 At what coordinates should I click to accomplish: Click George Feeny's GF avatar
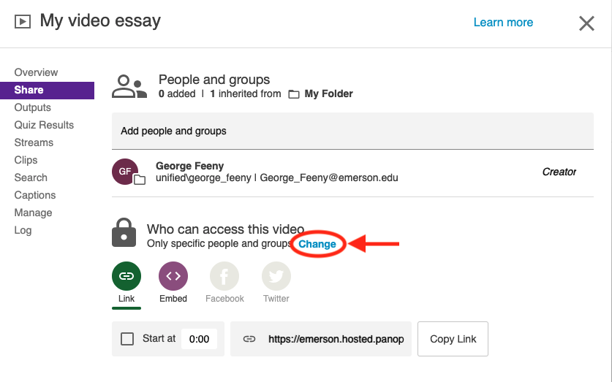(126, 172)
